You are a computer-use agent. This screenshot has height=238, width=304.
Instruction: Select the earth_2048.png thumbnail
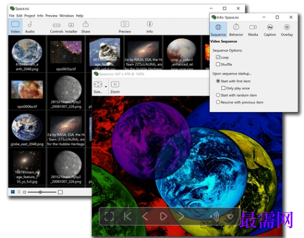click(x=27, y=54)
